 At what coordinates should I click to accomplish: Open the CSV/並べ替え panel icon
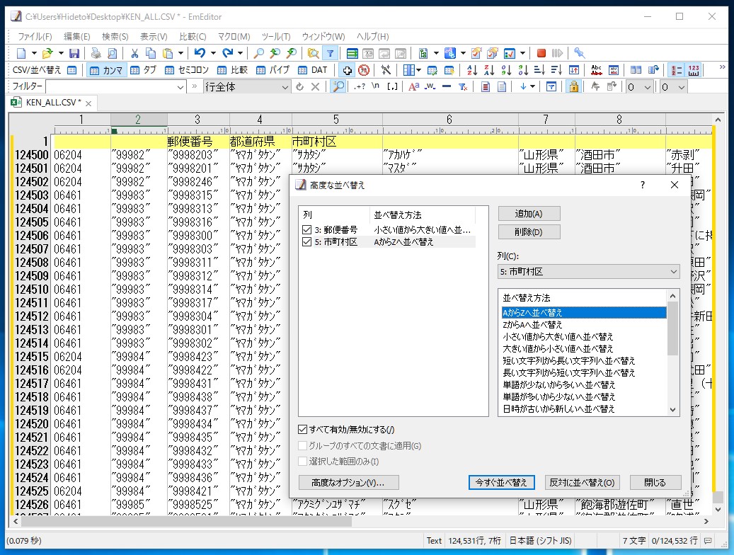71,70
